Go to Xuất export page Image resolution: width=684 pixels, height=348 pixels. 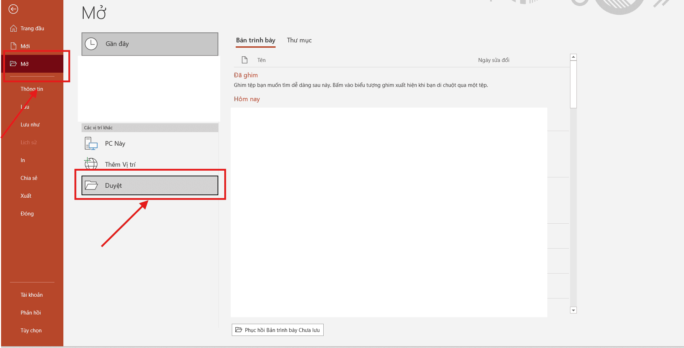[26, 196]
